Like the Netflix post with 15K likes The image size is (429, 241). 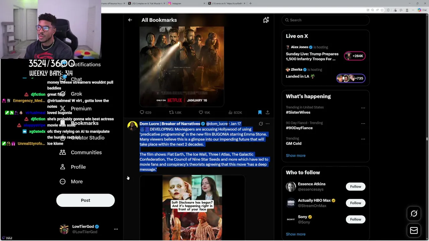click(204, 112)
